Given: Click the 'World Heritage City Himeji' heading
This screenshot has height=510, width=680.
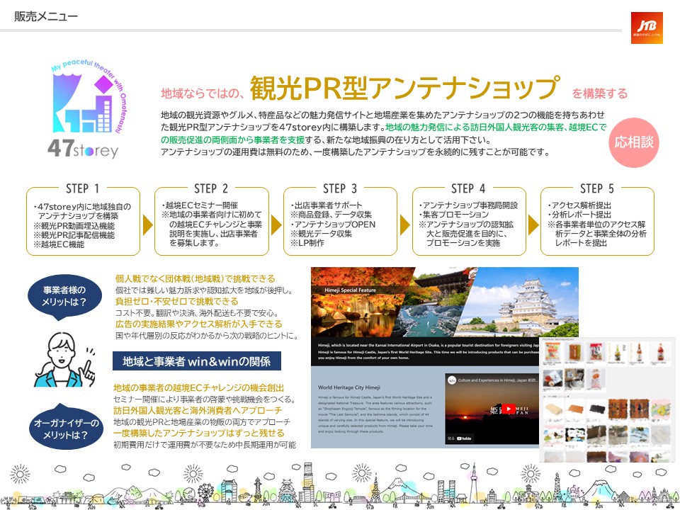Looking at the screenshot, I should point(349,387).
